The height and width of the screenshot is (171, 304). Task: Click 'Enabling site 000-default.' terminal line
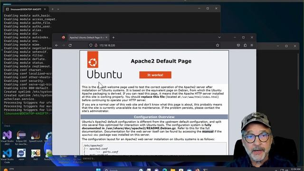pos(27,88)
